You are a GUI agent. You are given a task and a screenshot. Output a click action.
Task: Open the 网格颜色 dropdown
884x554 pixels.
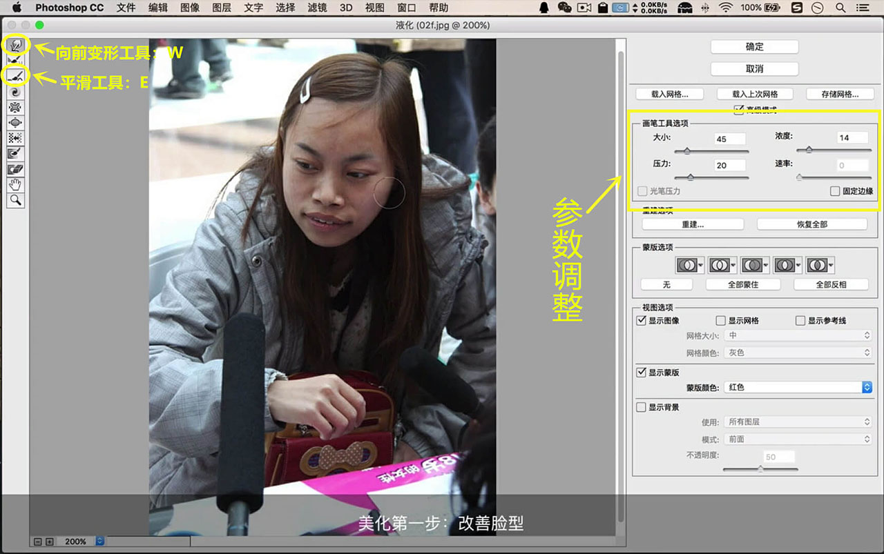coord(799,353)
